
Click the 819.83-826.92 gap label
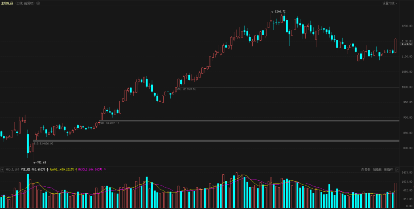(x=43, y=143)
